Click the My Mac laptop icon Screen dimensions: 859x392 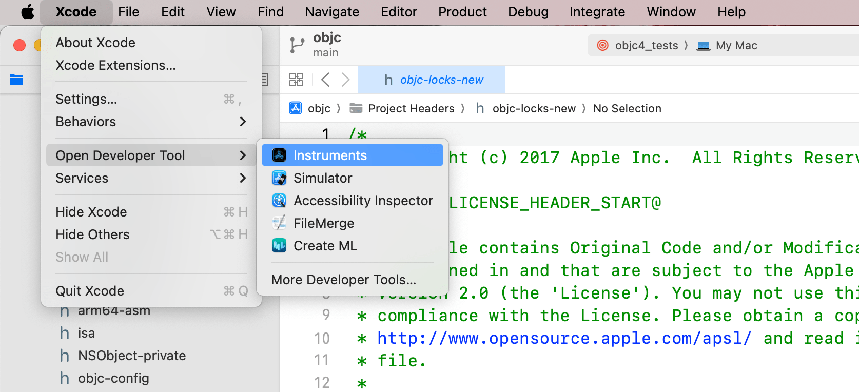(x=704, y=46)
